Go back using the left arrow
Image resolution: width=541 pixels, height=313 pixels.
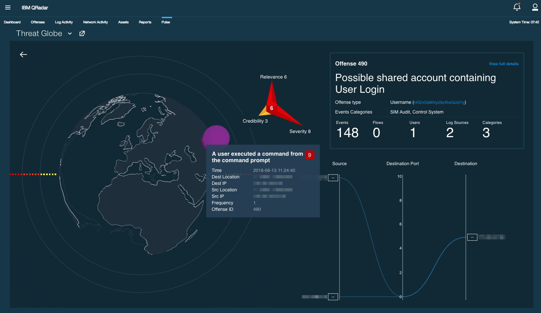tap(23, 54)
